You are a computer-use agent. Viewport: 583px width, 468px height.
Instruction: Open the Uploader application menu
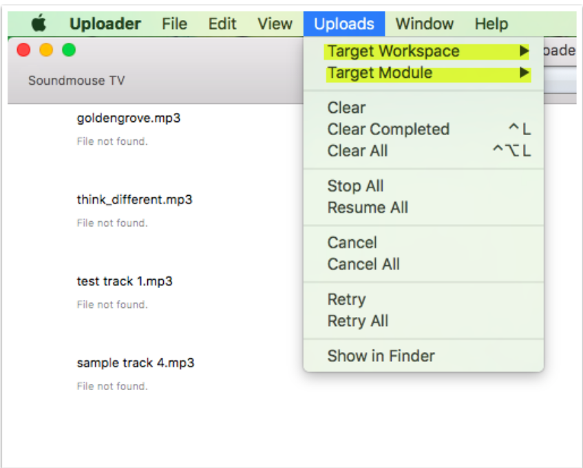[x=105, y=24]
